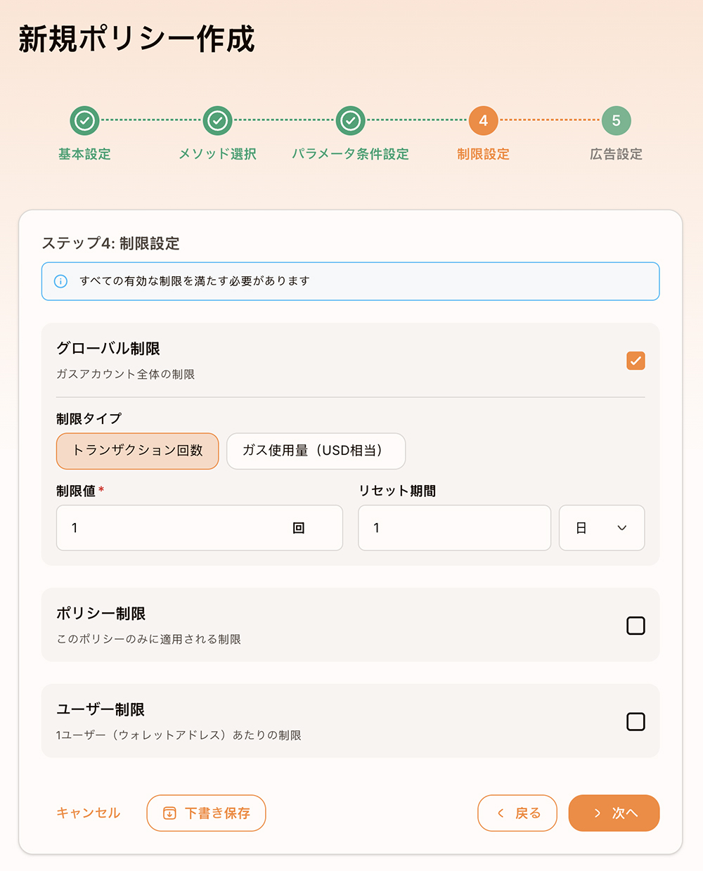This screenshot has width=703, height=871.
Task: Click the リセット期間 label
Action: click(x=397, y=491)
